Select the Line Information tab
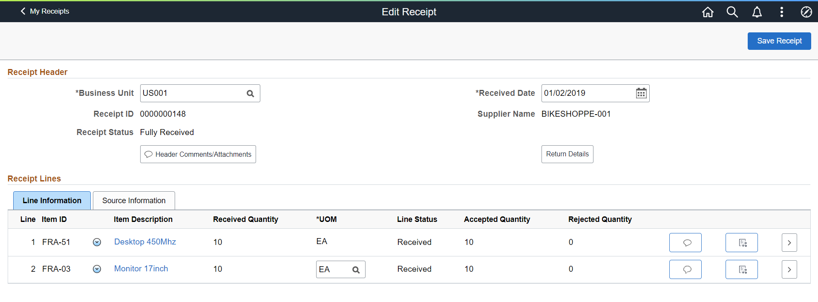Viewport: 818px width, 302px height. [52, 200]
